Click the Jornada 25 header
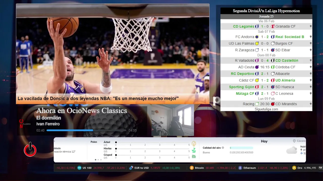The width and height of the screenshot is (323, 181). click(266, 16)
